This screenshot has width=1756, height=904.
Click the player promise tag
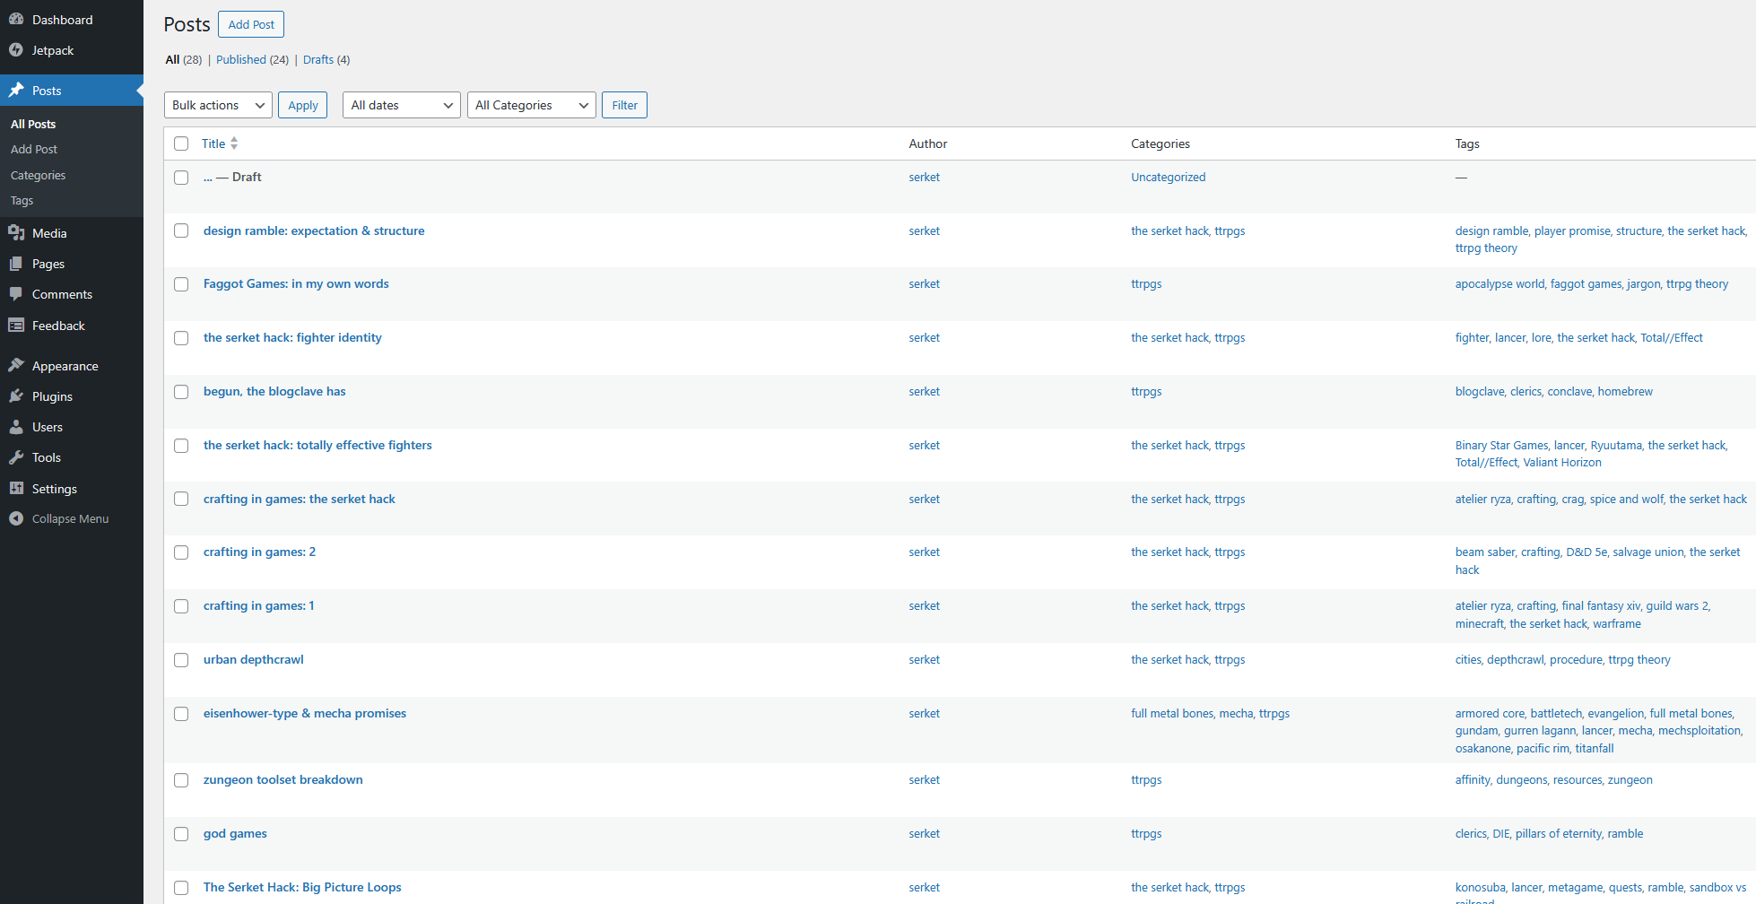tap(1572, 230)
